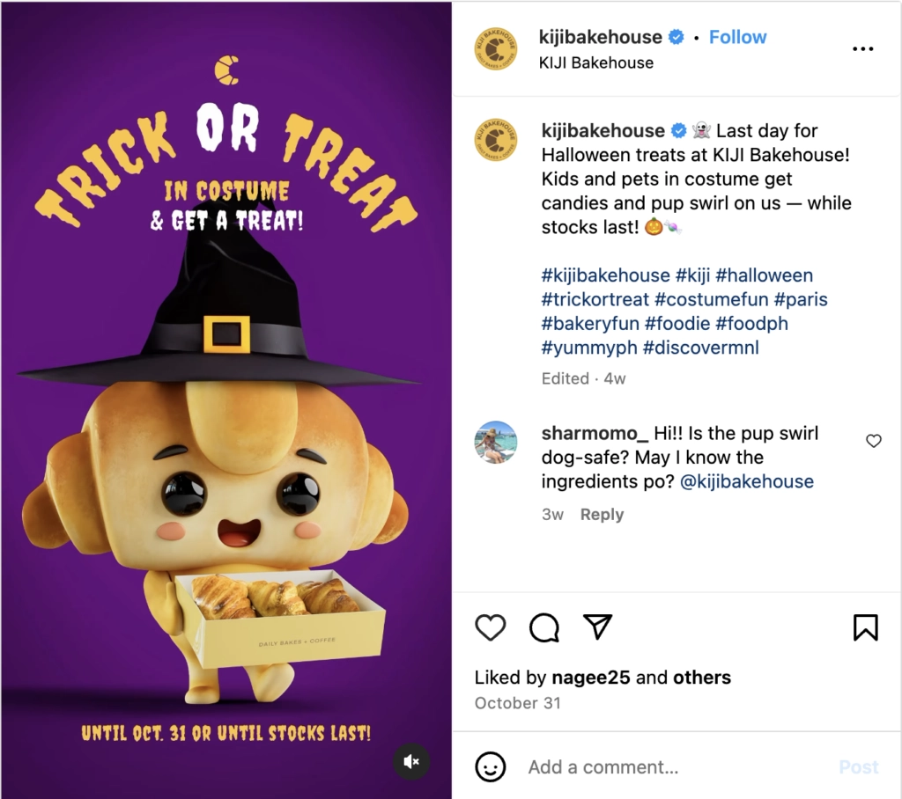Show the list of others who liked

pos(702,678)
